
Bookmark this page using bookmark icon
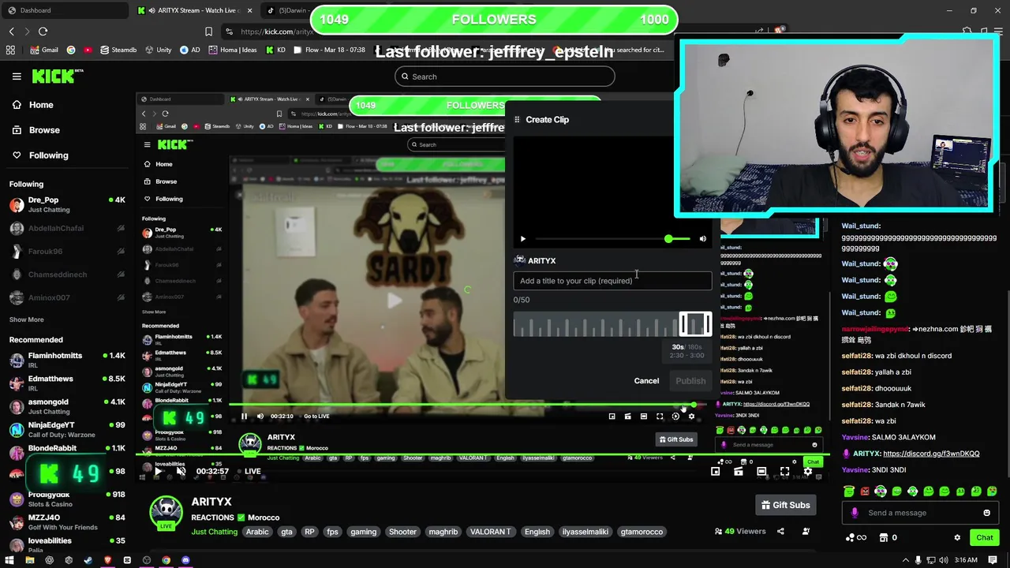[208, 32]
